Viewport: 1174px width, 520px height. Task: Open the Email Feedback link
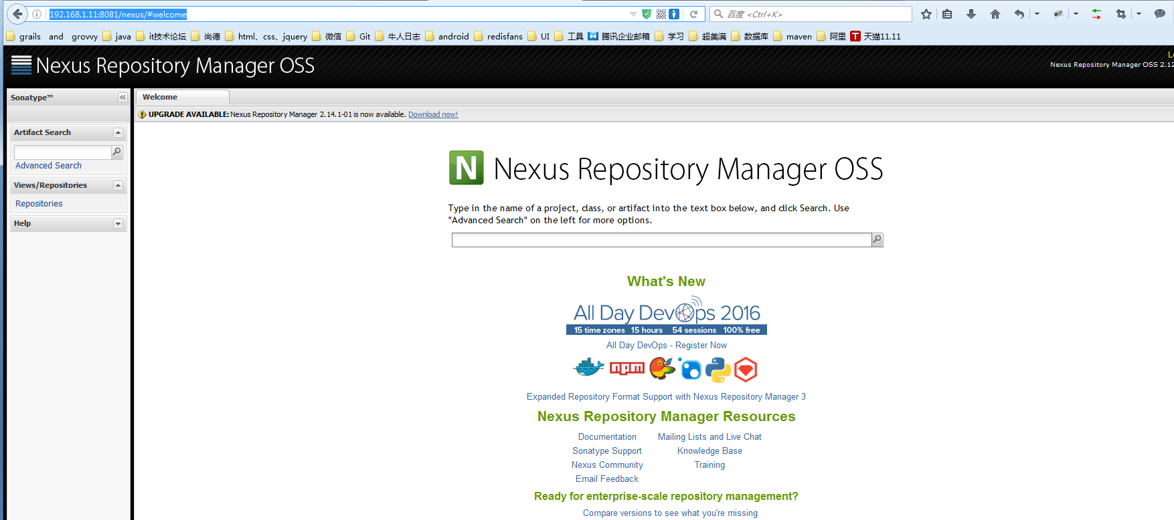[607, 479]
